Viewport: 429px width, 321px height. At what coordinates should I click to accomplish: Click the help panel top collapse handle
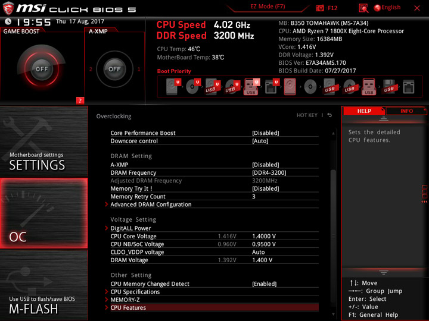pos(384,119)
